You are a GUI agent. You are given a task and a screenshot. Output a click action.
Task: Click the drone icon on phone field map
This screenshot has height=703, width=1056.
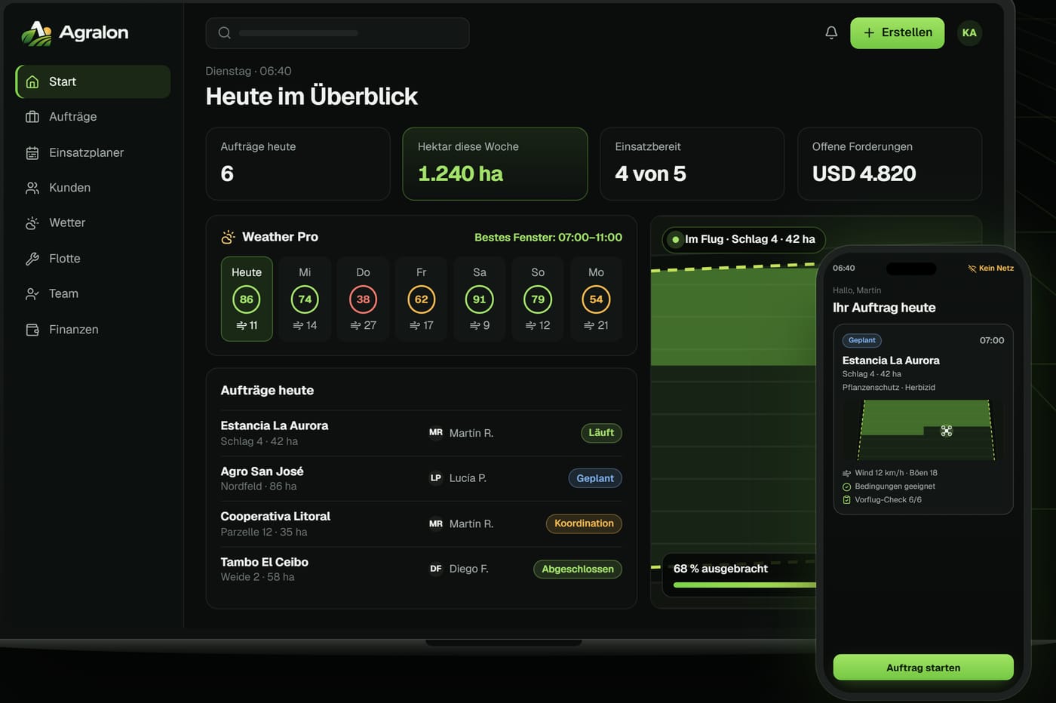pyautogui.click(x=947, y=431)
